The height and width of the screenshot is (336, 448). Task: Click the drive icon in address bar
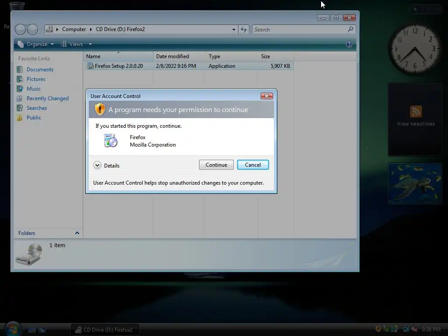(x=50, y=29)
